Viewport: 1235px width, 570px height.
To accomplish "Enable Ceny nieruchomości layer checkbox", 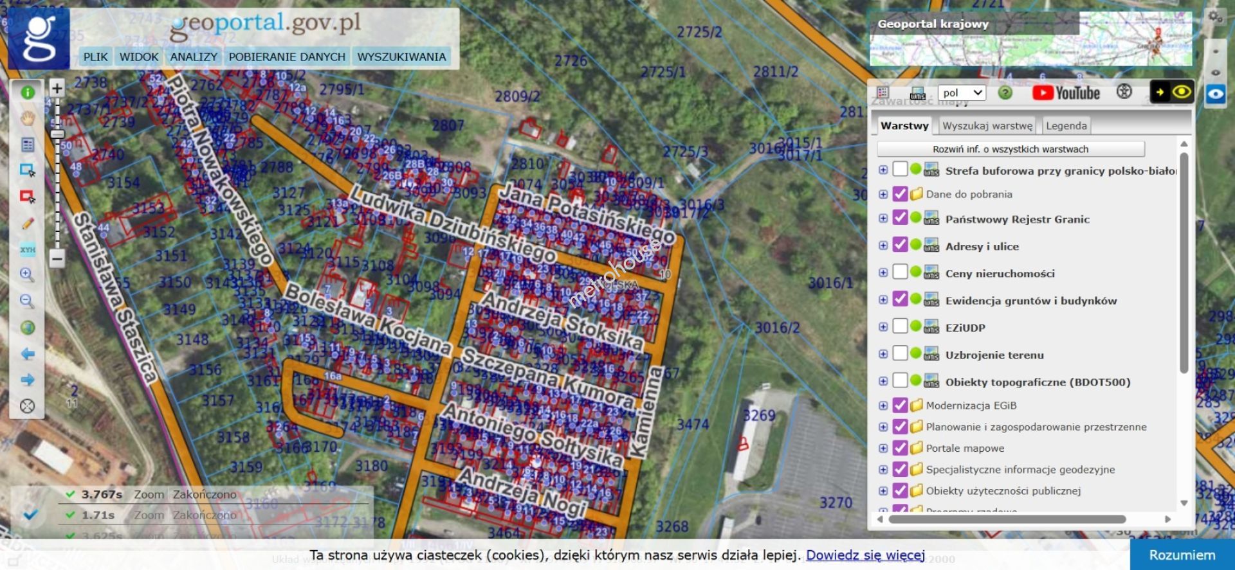I will click(x=900, y=272).
